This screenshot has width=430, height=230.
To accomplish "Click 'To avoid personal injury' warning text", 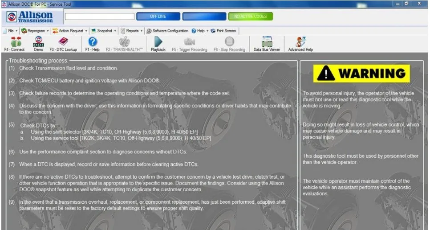I will 358,100.
